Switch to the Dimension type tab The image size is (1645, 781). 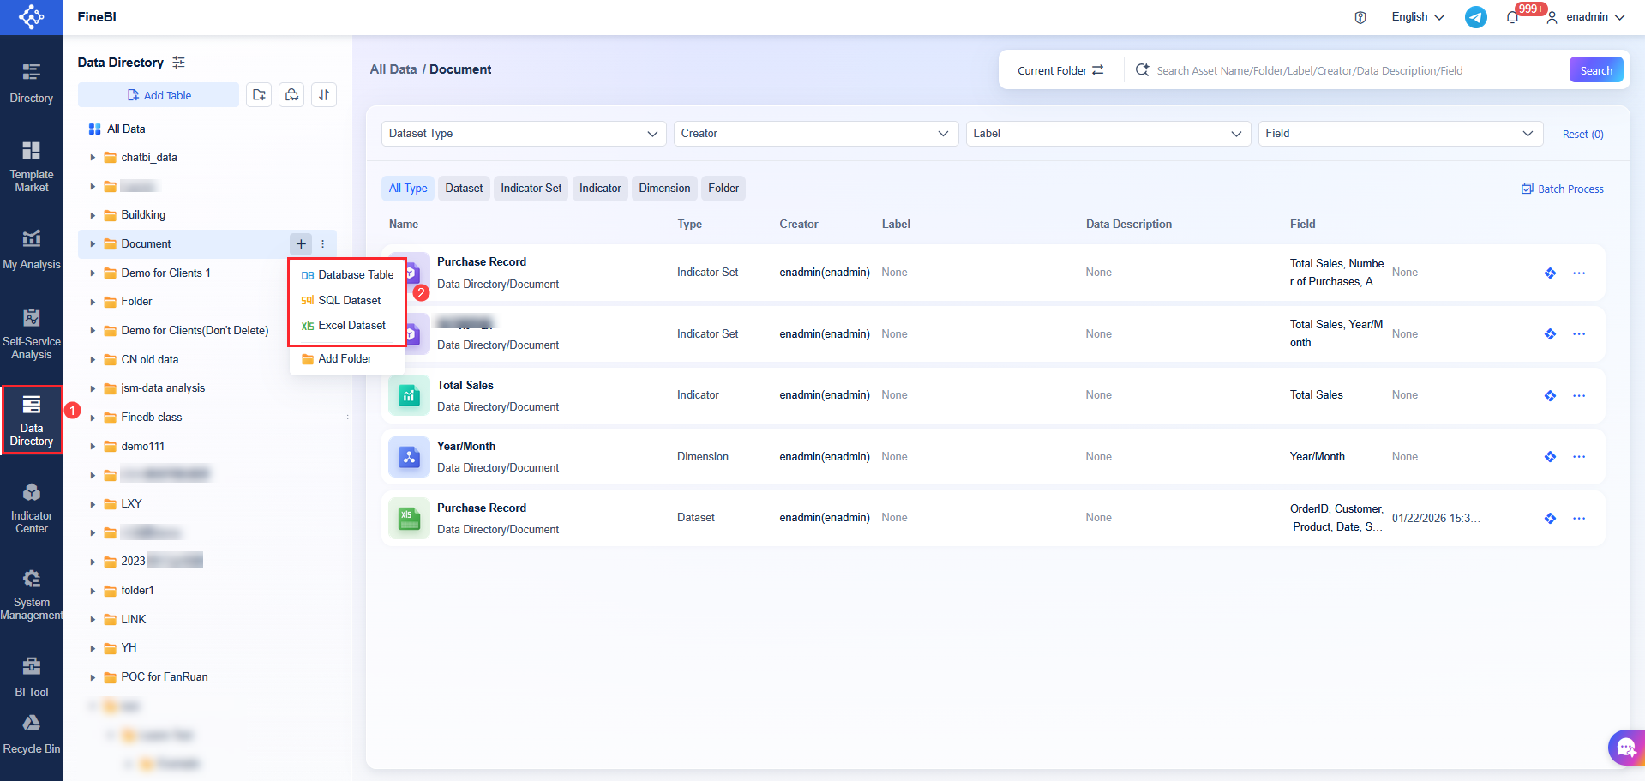[664, 189]
